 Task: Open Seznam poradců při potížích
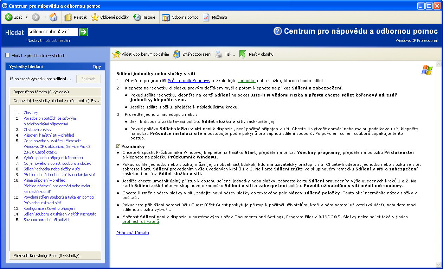coord(47,220)
